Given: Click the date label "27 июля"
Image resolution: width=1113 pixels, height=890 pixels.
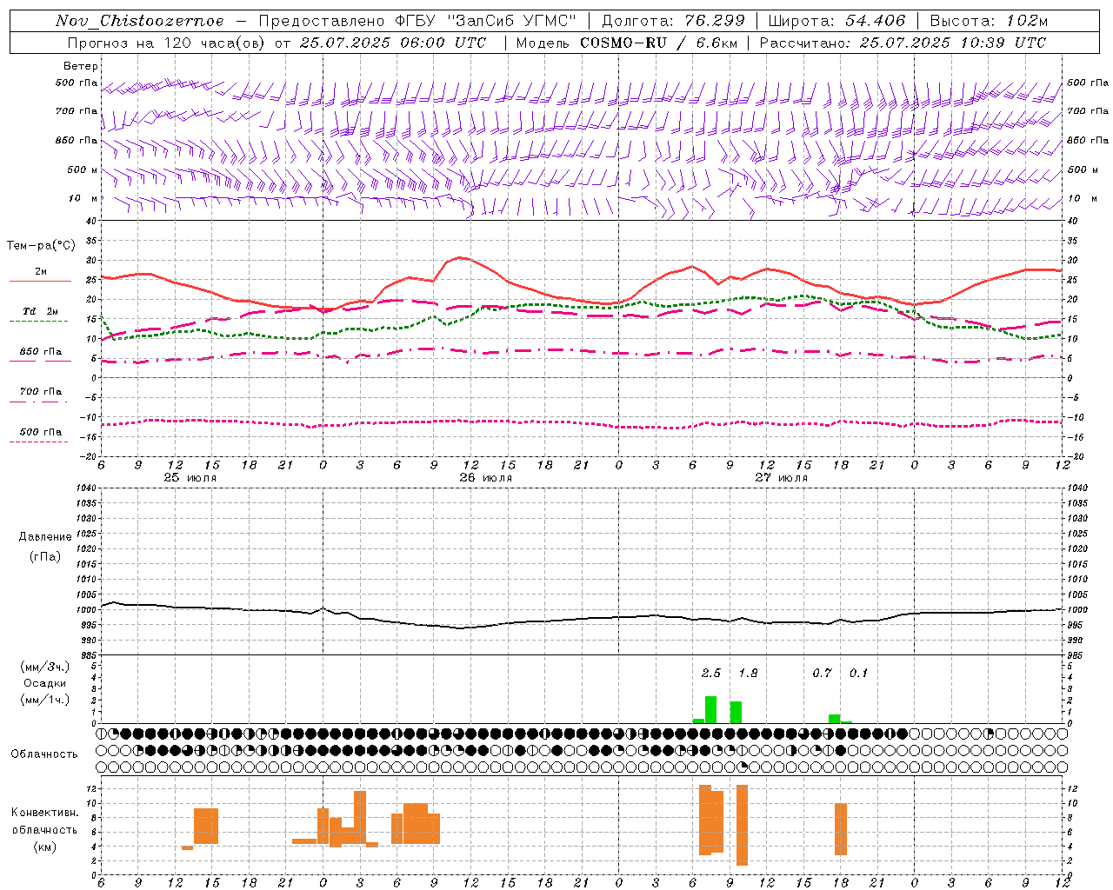Looking at the screenshot, I should coord(782,478).
